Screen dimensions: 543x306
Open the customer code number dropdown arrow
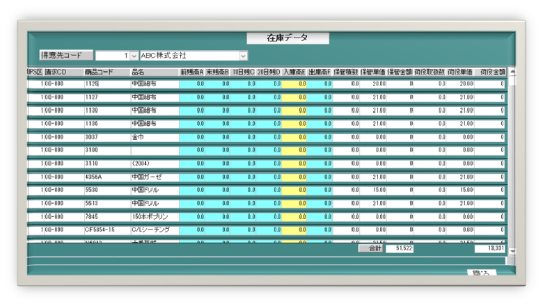pyautogui.click(x=134, y=56)
